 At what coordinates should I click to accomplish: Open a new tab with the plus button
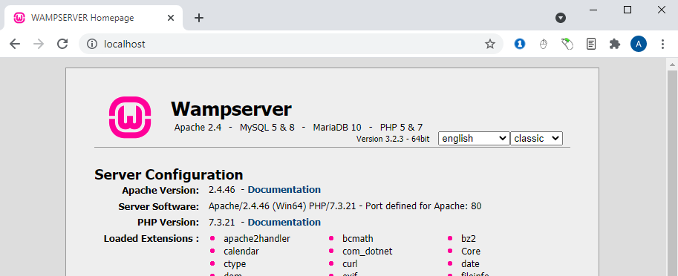pyautogui.click(x=198, y=18)
